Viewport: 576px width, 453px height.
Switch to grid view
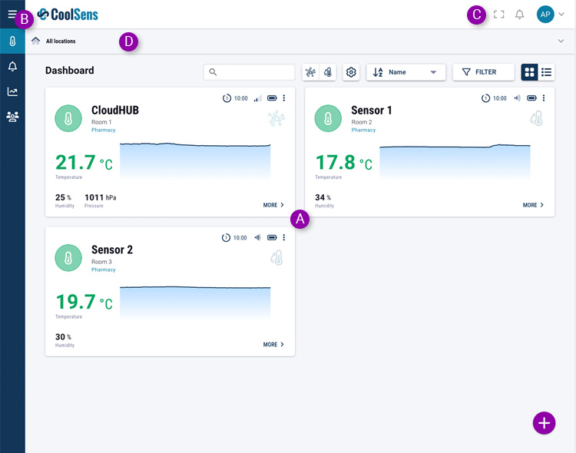click(x=529, y=72)
